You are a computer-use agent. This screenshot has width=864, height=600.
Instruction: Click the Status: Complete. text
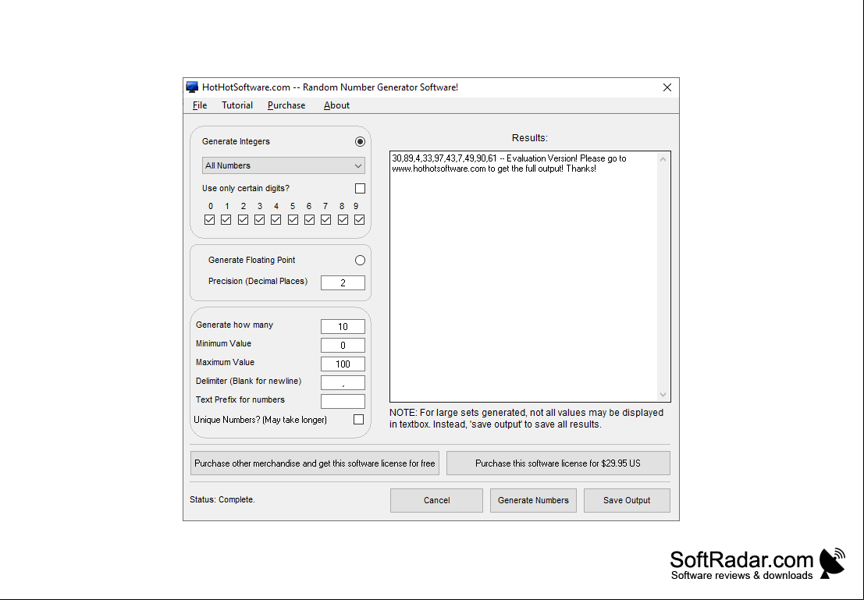(222, 499)
